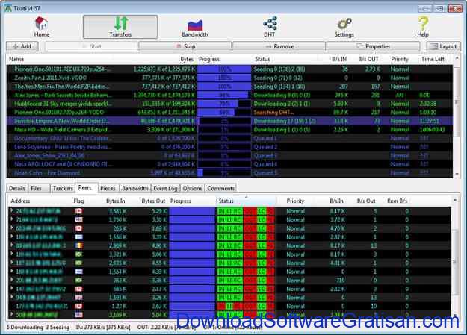Image resolution: width=467 pixels, height=335 pixels.
Task: Click up arrow of transfers list scrollbar
Action: tap(457, 59)
